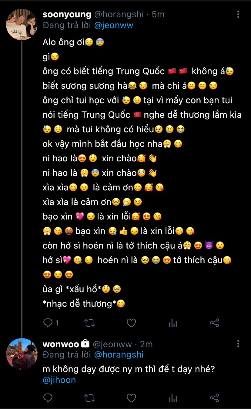Share soonyoung's tweet
251x409 pixels.
click(x=214, y=323)
